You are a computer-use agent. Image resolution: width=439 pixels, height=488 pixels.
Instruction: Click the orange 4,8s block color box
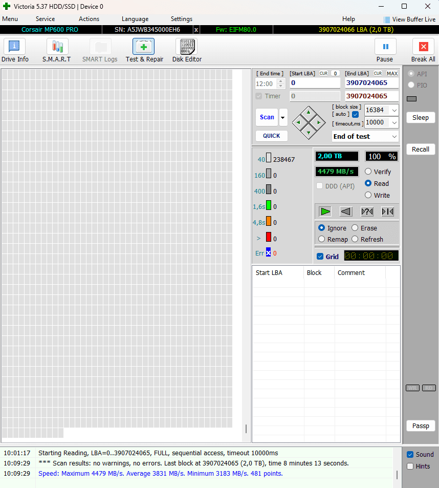click(x=269, y=221)
